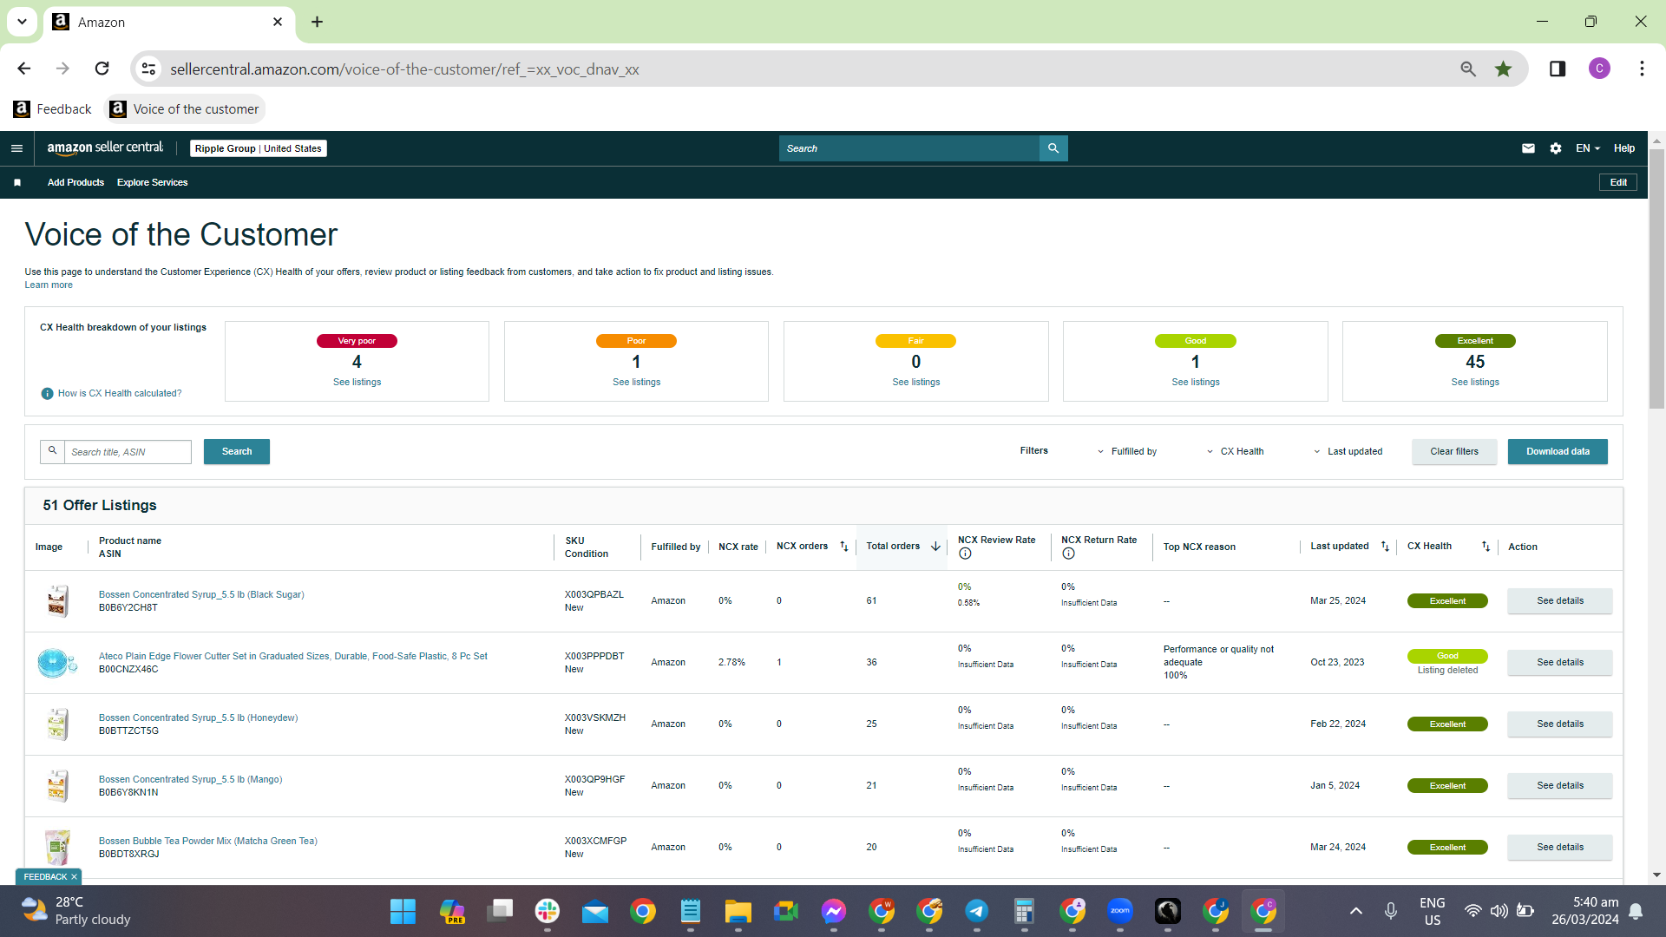Image resolution: width=1666 pixels, height=937 pixels.
Task: Open a new browser tab
Action: point(318,22)
